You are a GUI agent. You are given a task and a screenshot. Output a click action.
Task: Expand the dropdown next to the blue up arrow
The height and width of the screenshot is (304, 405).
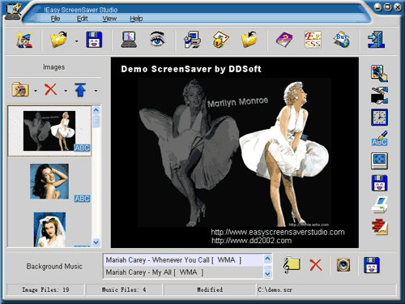pos(96,91)
